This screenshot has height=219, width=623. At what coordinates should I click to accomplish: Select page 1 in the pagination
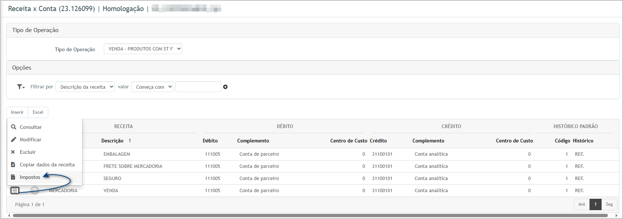[595, 204]
